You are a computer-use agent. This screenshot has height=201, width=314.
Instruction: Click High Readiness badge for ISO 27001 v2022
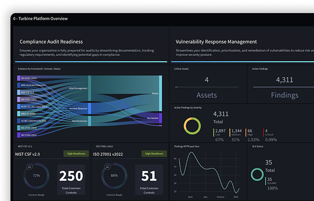point(154,153)
